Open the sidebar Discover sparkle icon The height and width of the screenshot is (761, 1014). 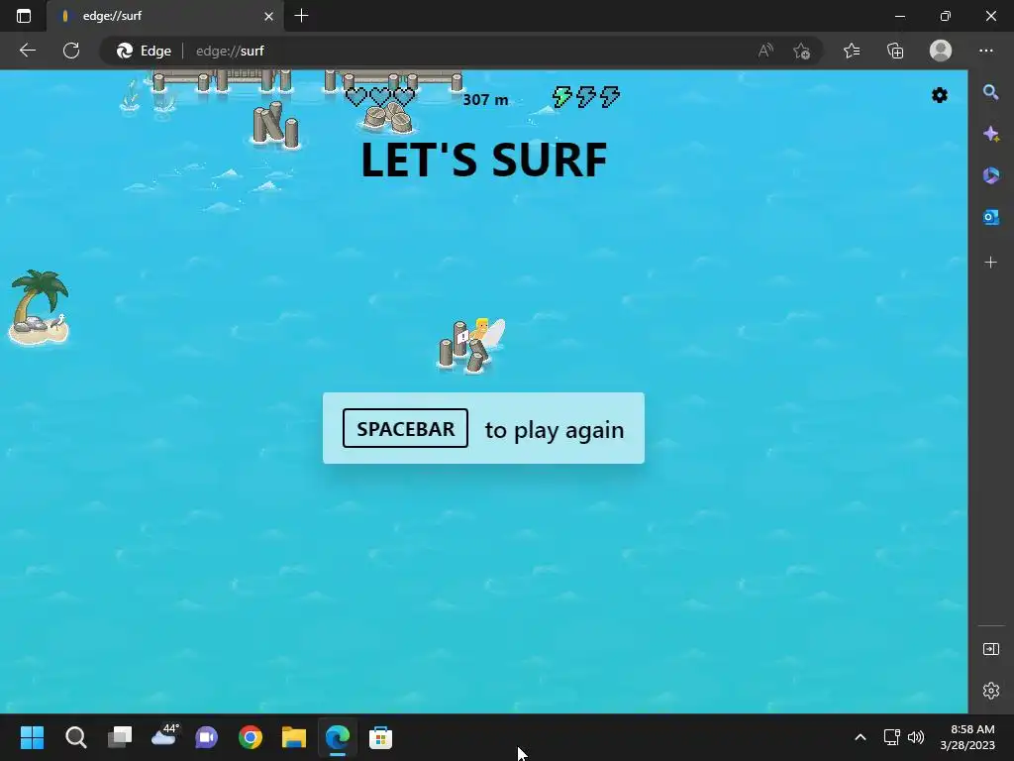coord(990,134)
